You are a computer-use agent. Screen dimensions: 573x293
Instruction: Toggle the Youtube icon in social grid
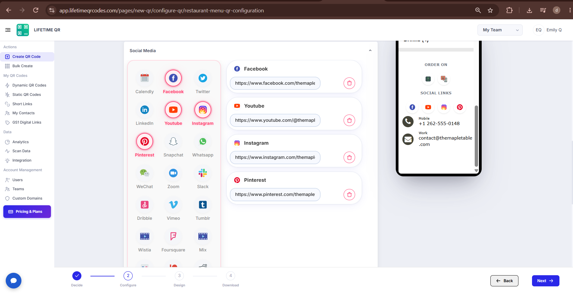pyautogui.click(x=173, y=110)
